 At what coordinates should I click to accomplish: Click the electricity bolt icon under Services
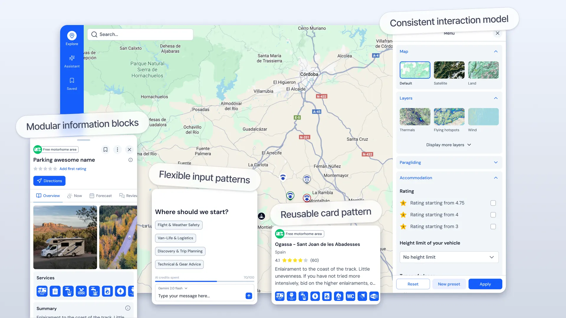[120, 291]
